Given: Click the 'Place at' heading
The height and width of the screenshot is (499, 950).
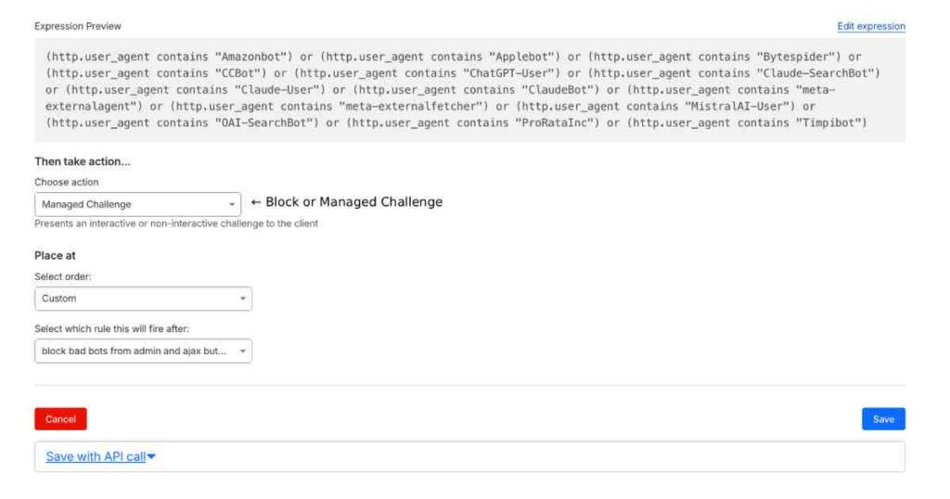Looking at the screenshot, I should (55, 256).
